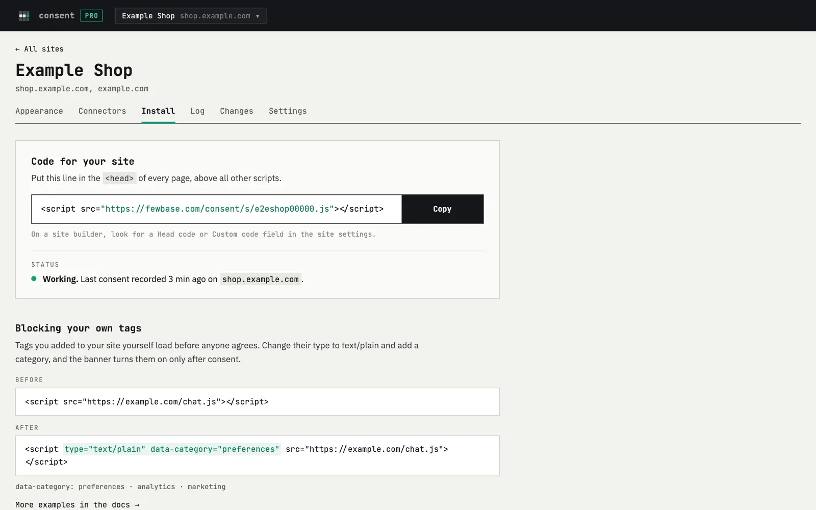Click the After text/plain code block

click(x=257, y=456)
